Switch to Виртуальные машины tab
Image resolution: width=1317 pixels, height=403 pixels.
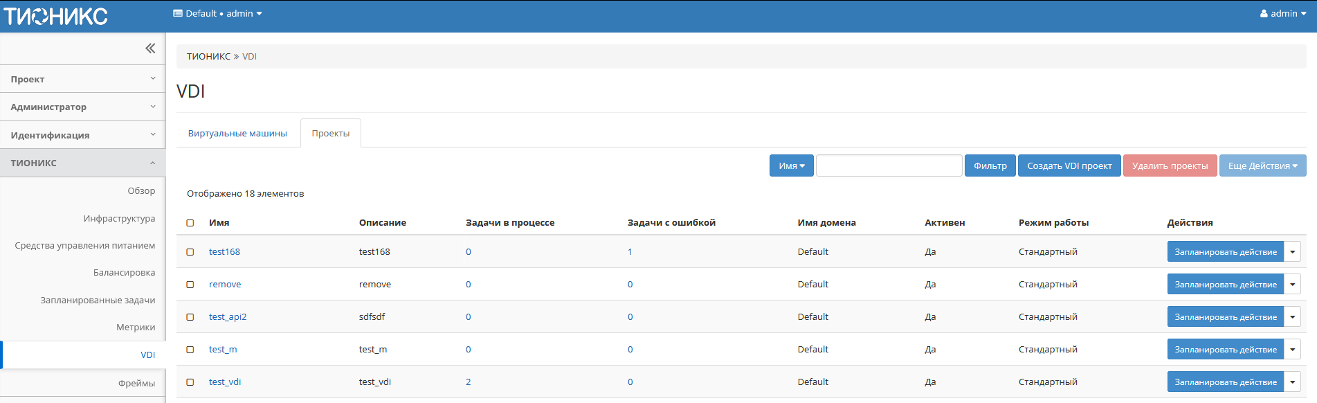(x=237, y=133)
